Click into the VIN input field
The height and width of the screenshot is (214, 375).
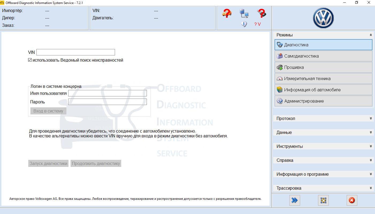pyautogui.click(x=75, y=52)
